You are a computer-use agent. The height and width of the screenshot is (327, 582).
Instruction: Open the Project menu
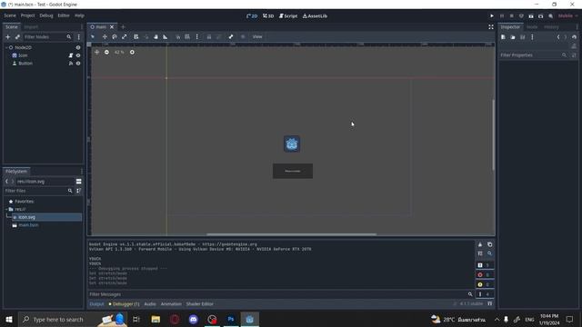(27, 15)
